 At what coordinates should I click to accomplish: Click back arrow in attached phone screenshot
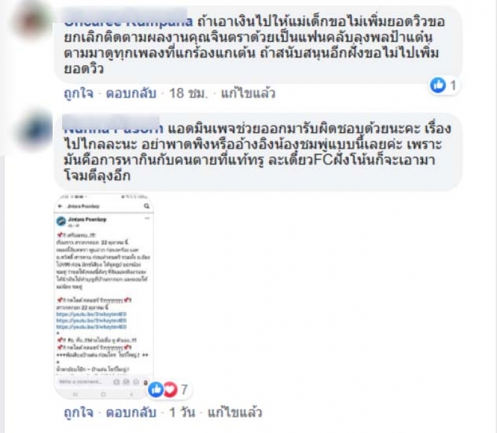pyautogui.click(x=60, y=206)
